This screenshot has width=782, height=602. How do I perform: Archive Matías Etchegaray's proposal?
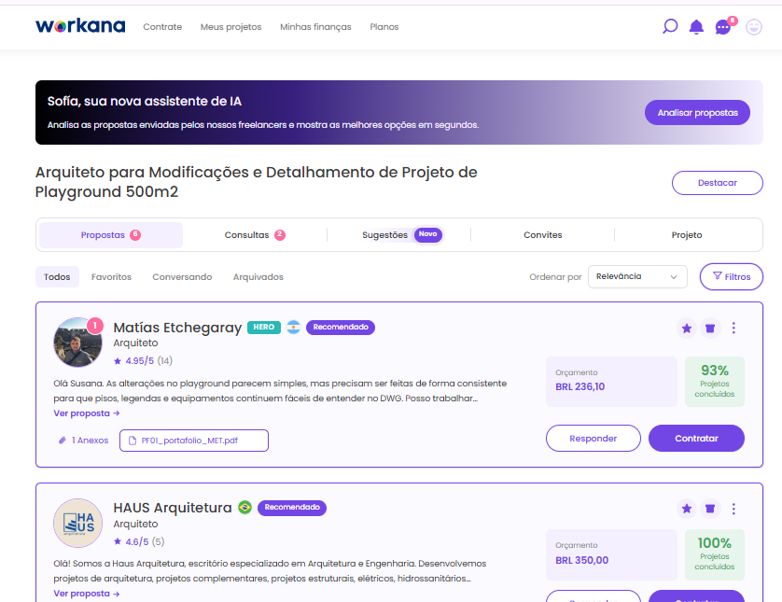pos(710,329)
